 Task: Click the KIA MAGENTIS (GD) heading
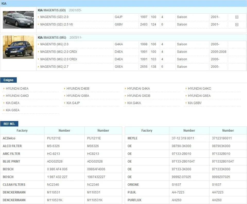point(52,10)
